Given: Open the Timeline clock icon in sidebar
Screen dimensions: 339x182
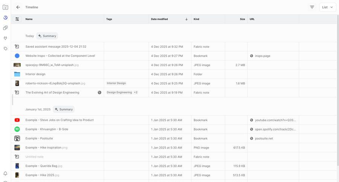Looking at the screenshot, I should 5,18.
